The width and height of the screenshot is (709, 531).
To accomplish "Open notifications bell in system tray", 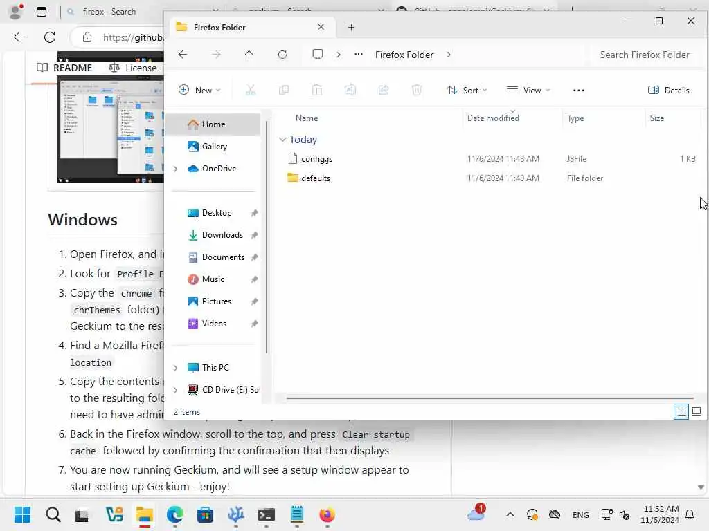I will [x=690, y=514].
